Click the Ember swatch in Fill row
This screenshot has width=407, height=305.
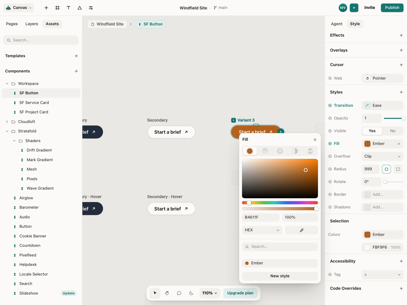point(367,144)
